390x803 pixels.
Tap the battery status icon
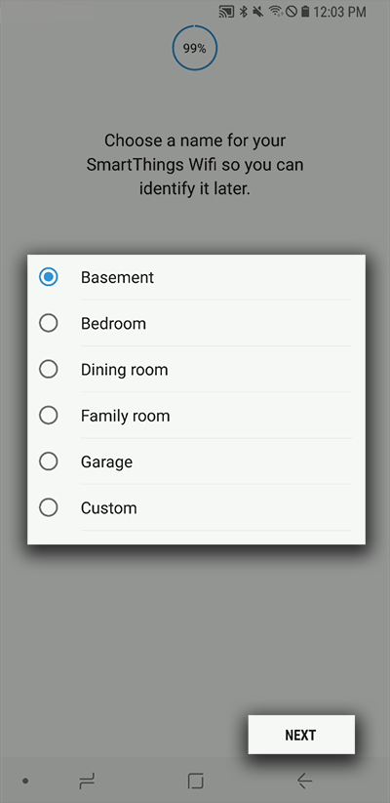pos(305,12)
